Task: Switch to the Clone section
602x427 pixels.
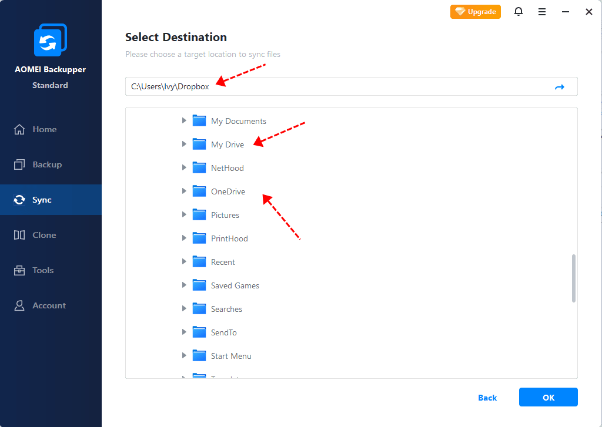Action: pyautogui.click(x=44, y=235)
